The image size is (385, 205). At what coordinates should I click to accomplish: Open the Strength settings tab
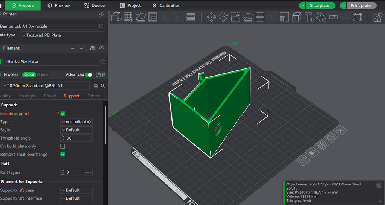27,96
